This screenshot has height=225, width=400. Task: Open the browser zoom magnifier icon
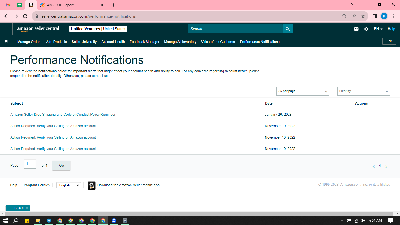(x=344, y=16)
